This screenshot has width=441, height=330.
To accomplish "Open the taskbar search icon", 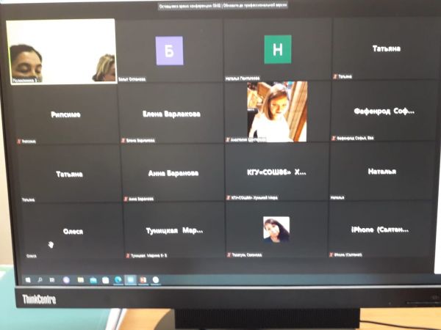I will pyautogui.click(x=40, y=279).
